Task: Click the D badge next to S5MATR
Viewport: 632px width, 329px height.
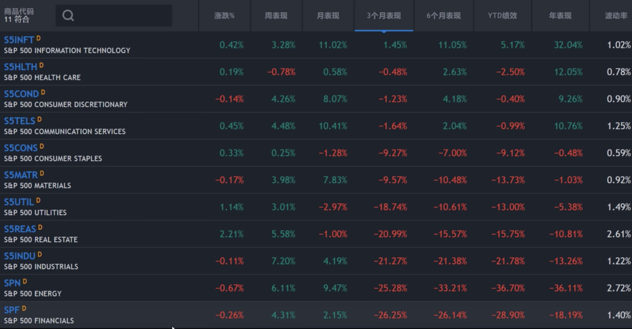Action: [x=42, y=174]
